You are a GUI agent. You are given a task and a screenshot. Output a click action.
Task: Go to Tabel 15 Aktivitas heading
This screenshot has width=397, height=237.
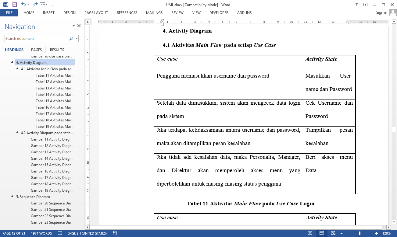(54, 101)
